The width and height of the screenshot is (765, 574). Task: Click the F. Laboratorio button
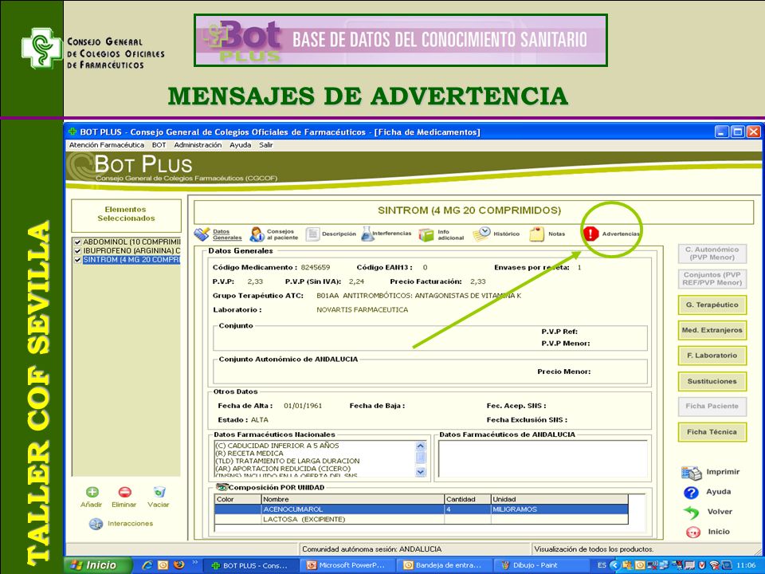tap(712, 356)
